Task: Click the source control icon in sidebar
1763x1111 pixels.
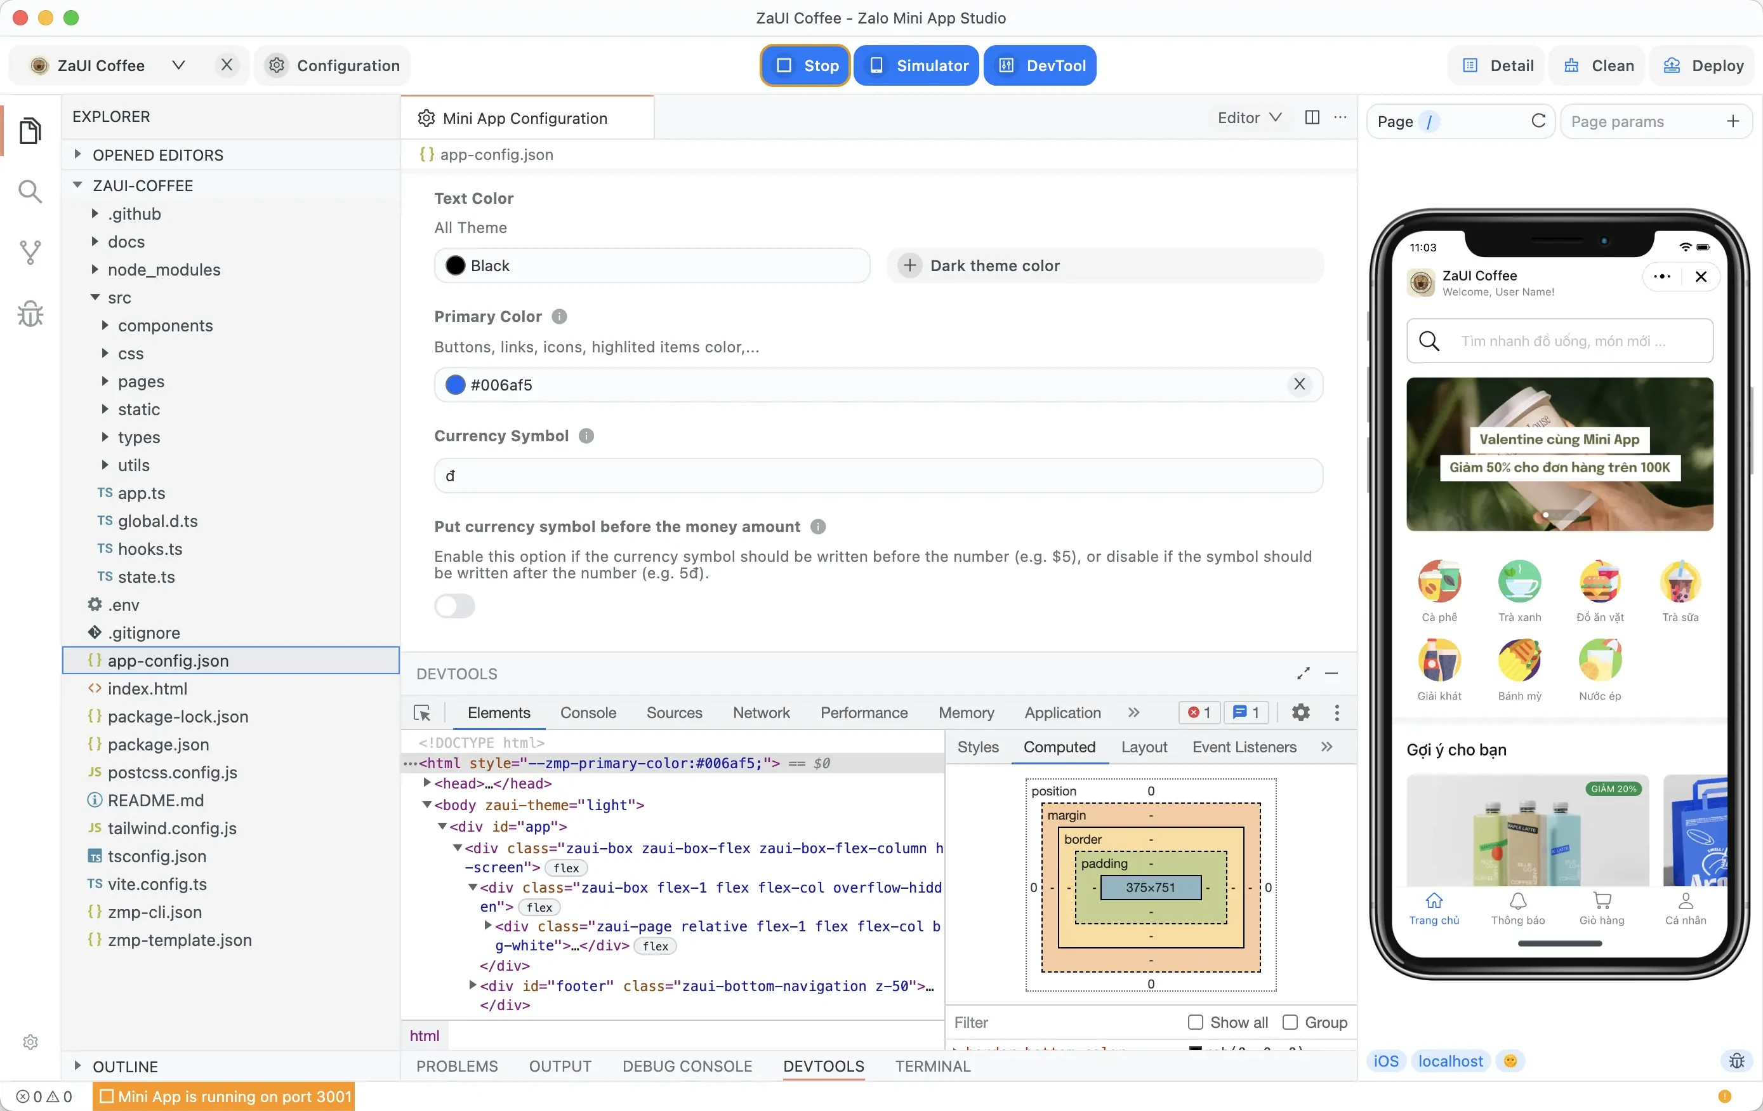Action: pyautogui.click(x=30, y=252)
